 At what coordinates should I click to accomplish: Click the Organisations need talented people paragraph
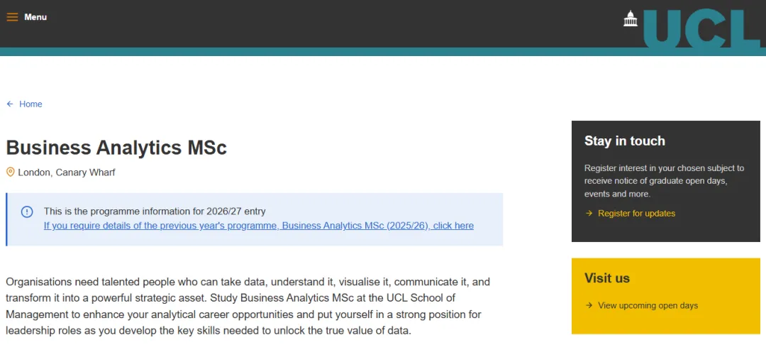click(248, 306)
